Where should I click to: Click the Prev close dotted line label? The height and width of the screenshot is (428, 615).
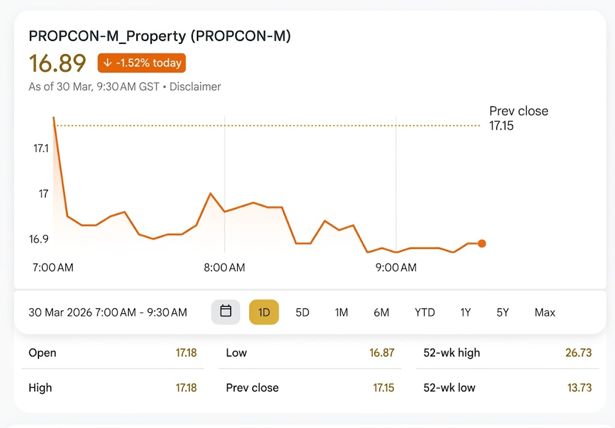(x=518, y=118)
